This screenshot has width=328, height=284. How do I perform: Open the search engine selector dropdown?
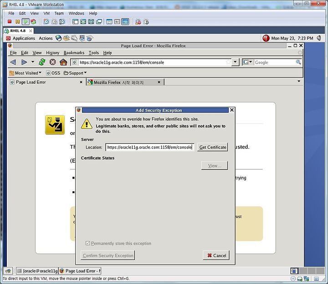point(248,62)
